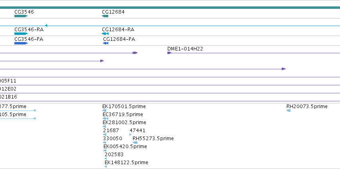Select the 47441 feature arrow
This screenshot has width=340, height=169.
tap(131, 135)
